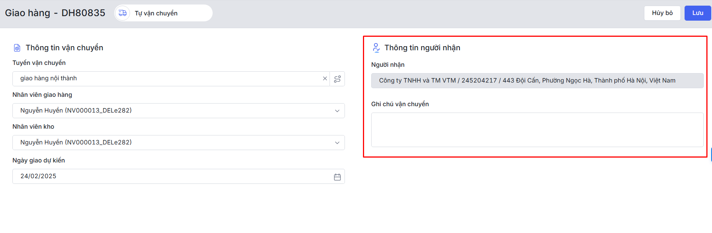
Task: Open the Nhân viên kho dropdown
Action: 173,143
